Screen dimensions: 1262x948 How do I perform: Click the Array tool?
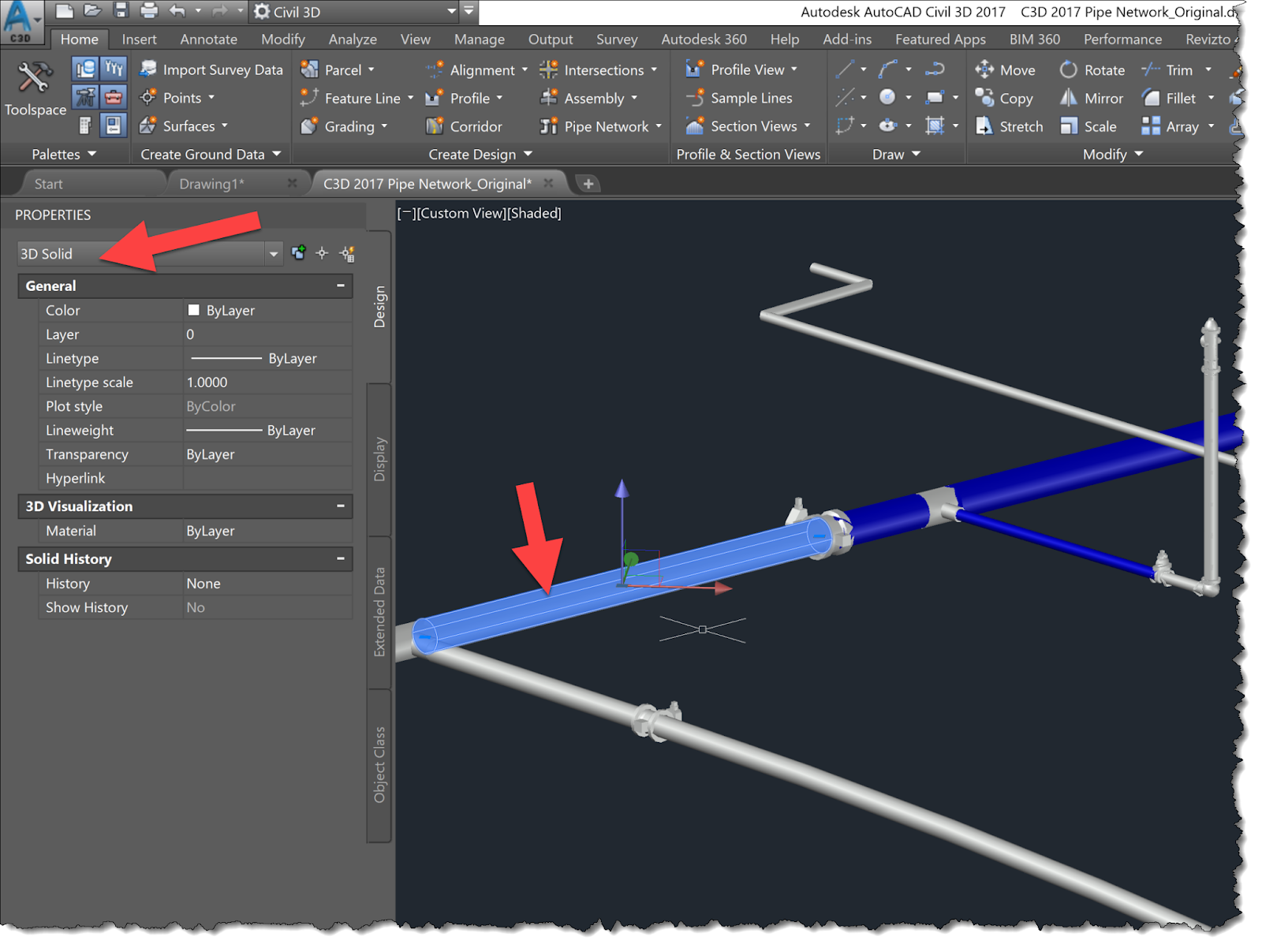pos(1171,126)
